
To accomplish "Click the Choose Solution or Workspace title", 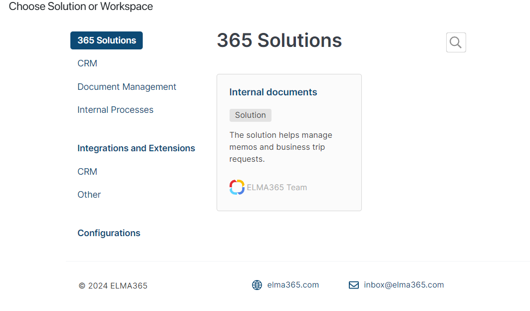I will point(81,6).
